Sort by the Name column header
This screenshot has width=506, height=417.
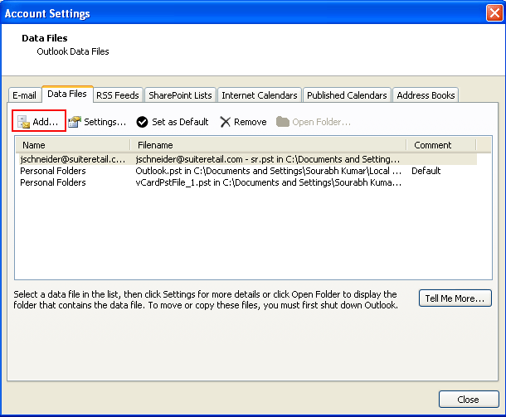[73, 145]
